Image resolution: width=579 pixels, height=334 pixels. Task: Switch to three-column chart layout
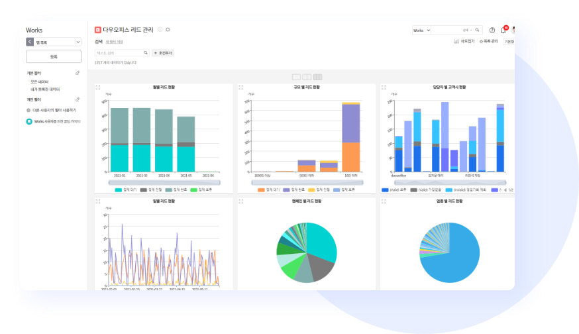317,78
